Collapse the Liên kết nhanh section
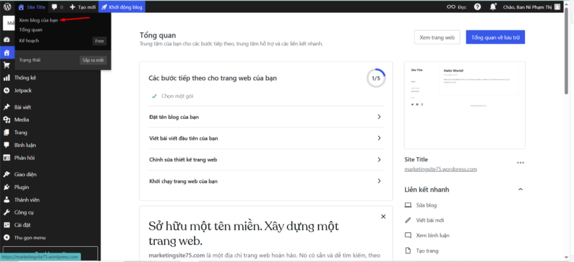Screen dimensions: 574x262 tap(520, 190)
